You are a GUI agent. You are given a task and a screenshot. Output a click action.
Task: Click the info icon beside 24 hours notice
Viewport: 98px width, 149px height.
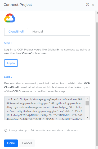click(6, 130)
